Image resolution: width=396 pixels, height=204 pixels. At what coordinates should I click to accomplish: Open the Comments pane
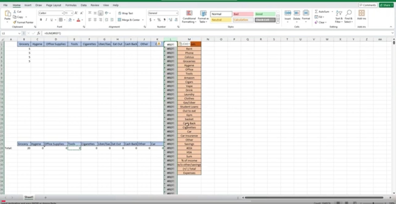tap(368, 5)
